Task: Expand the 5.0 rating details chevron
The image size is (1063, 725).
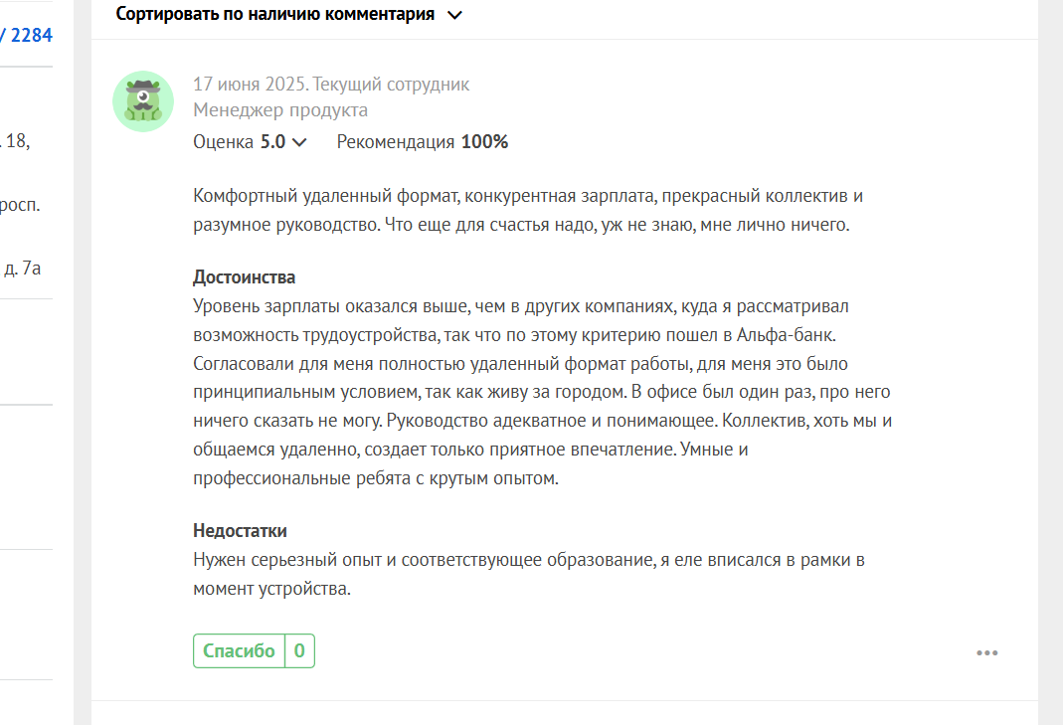Action: [x=299, y=142]
